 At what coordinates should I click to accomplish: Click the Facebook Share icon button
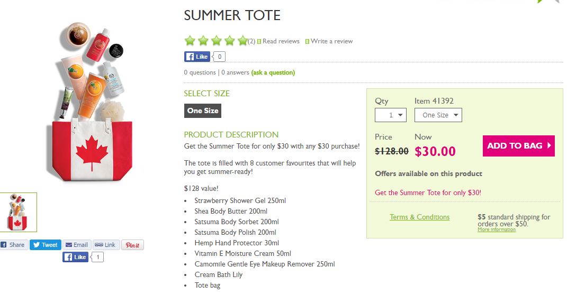pos(13,245)
